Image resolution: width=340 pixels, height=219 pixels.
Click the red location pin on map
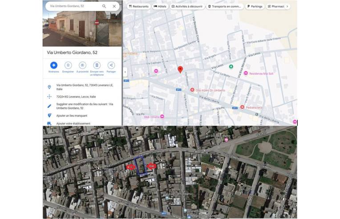(x=180, y=69)
